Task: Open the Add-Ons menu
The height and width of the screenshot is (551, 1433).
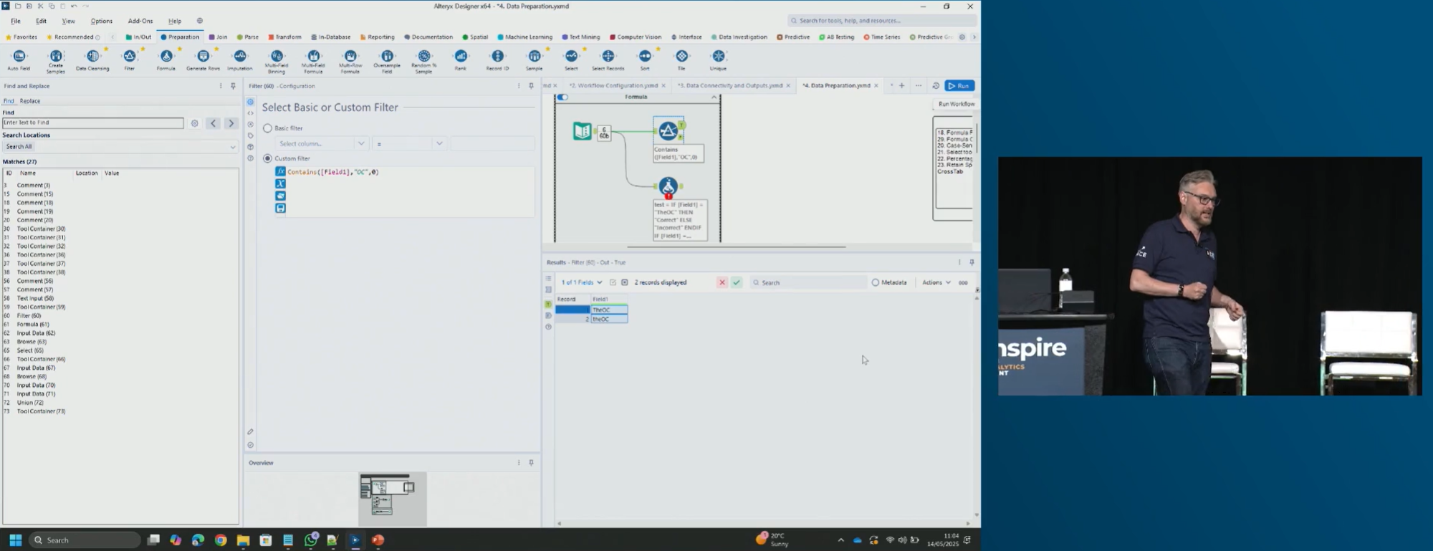Action: (x=140, y=21)
